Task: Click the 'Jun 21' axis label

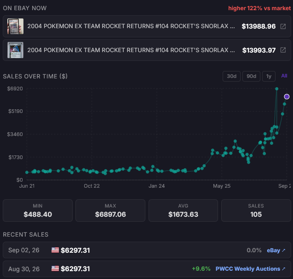Action: (27, 186)
